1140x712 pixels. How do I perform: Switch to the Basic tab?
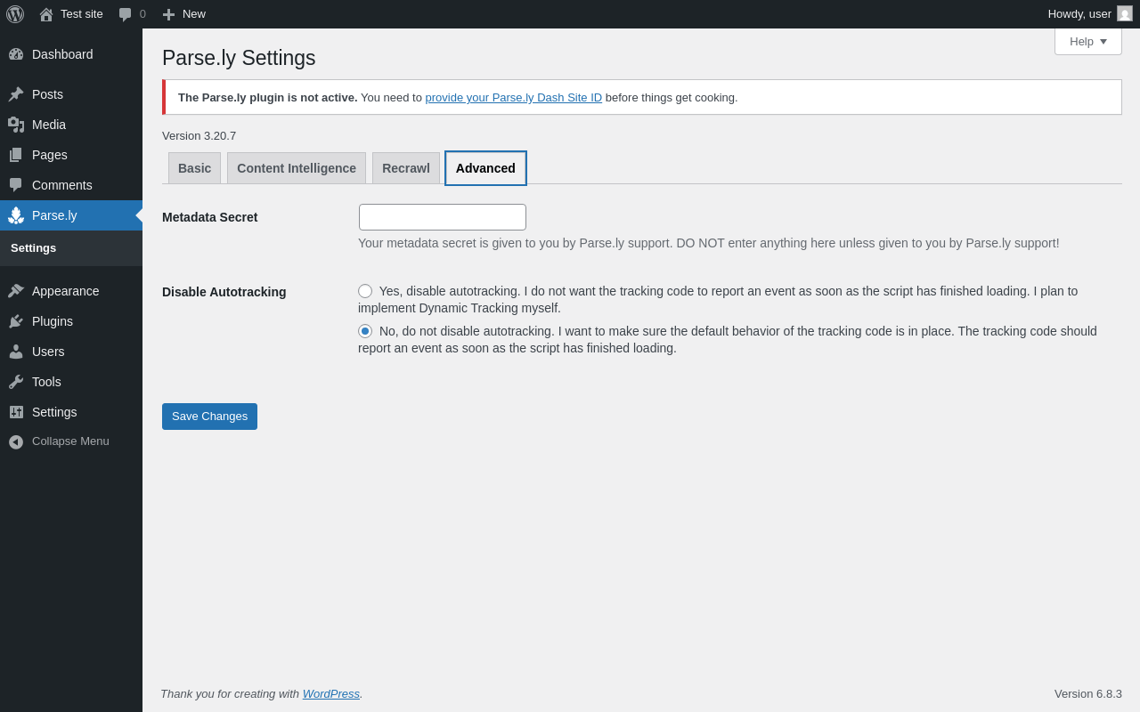point(194,168)
